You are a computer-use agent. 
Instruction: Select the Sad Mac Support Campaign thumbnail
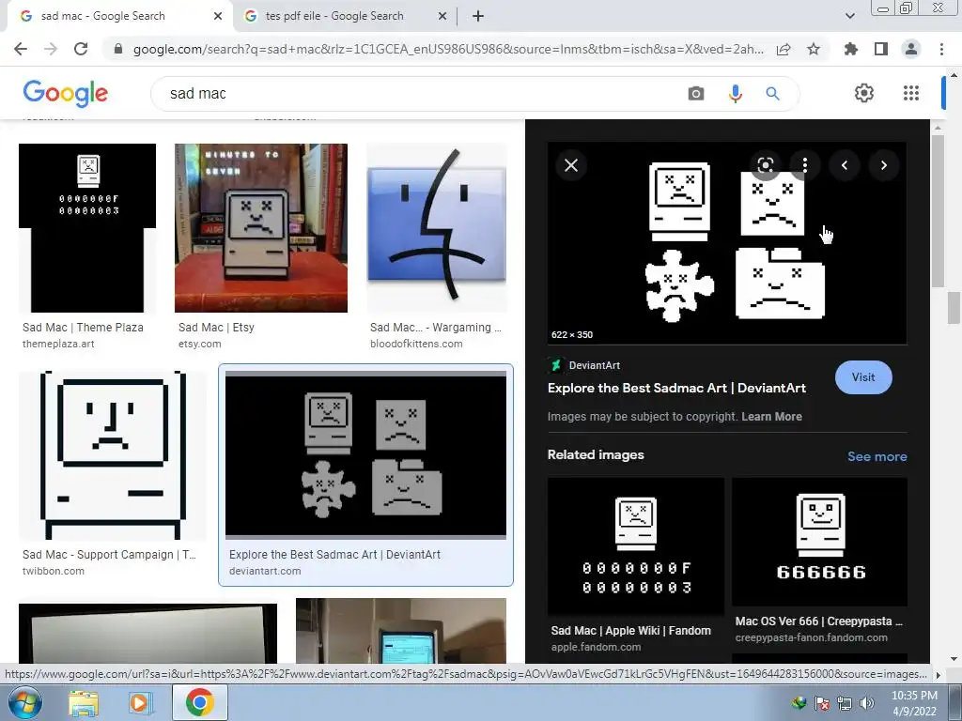pyautogui.click(x=113, y=455)
